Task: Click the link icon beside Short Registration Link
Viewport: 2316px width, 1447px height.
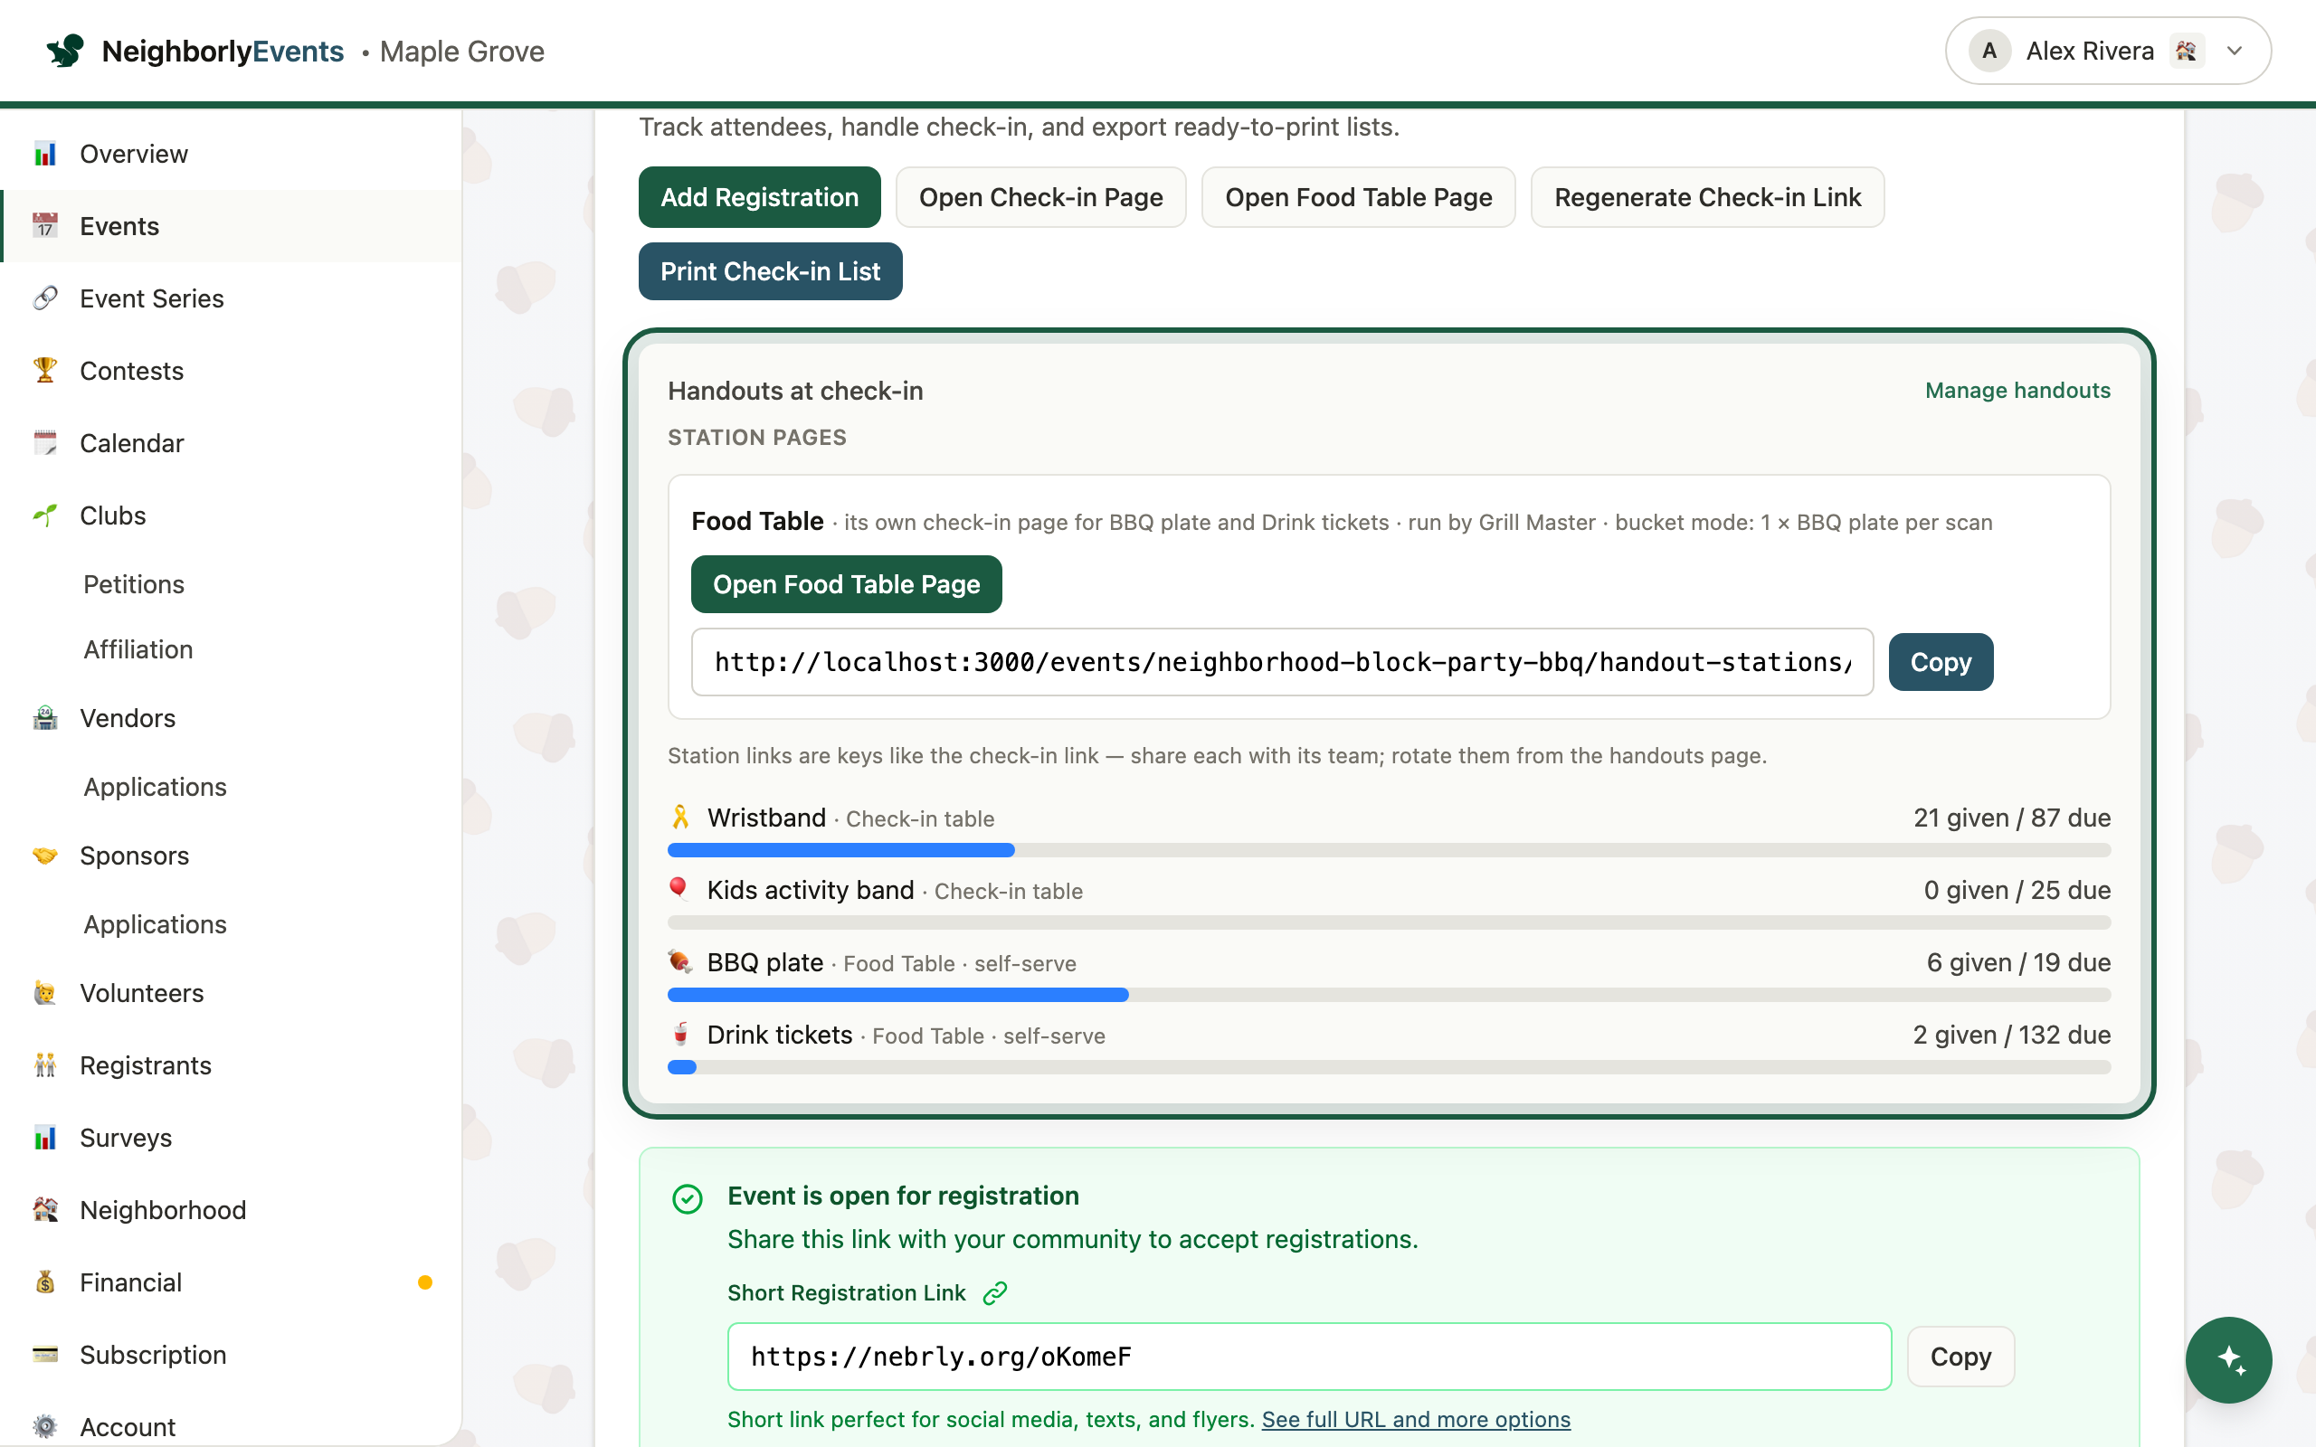Action: tap(995, 1293)
